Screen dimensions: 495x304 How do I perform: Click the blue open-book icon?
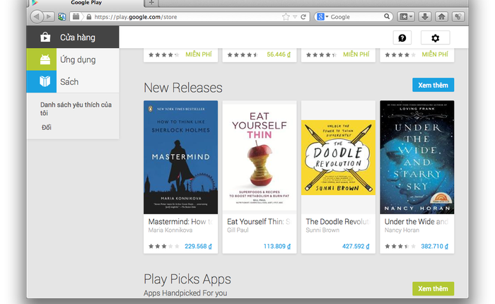(x=45, y=81)
